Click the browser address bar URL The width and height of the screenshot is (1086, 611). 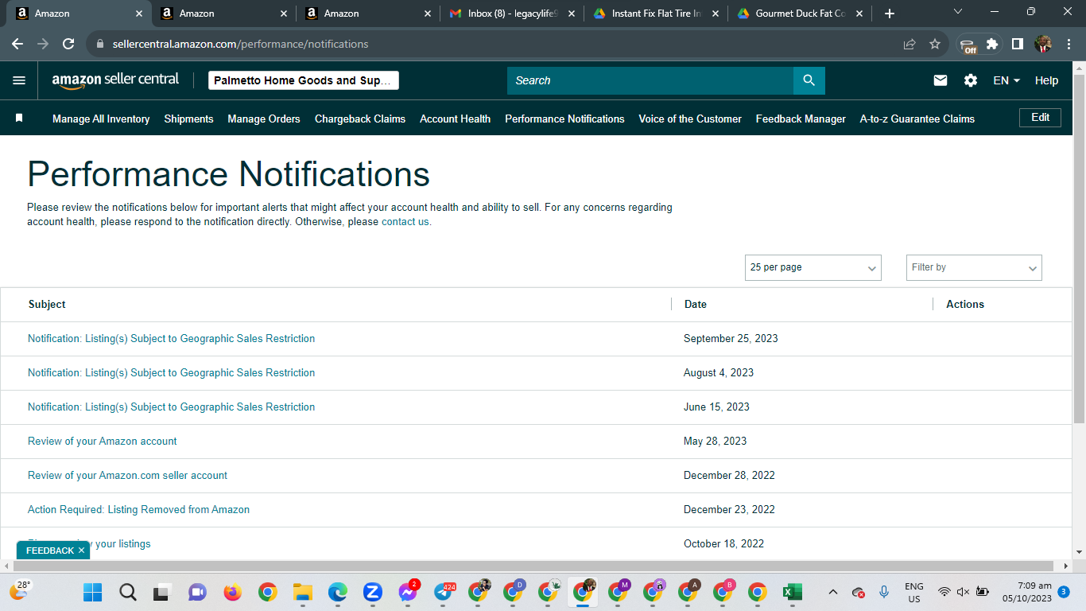[240, 44]
